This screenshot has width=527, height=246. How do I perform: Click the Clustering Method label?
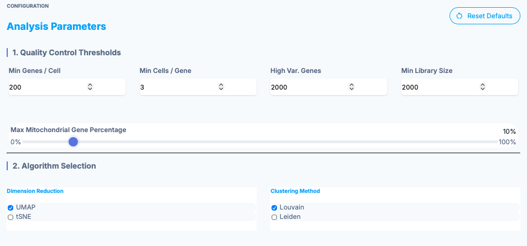click(x=295, y=191)
